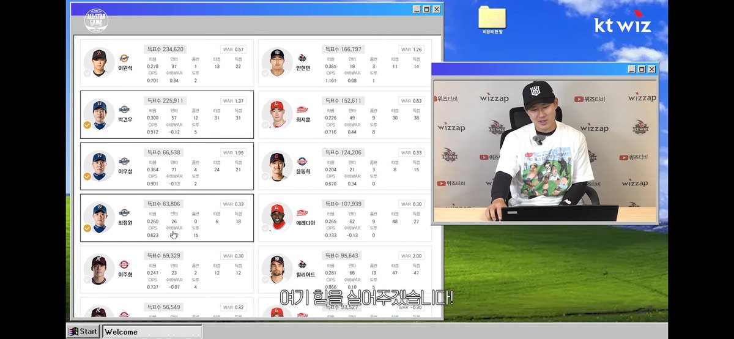Select 에레디아's player photo
The image size is (734, 339).
pyautogui.click(x=277, y=217)
